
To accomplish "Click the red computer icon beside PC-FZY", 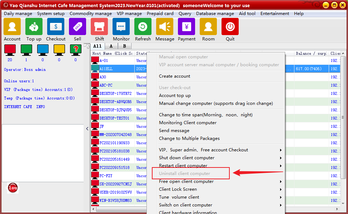I will coord(95,175).
